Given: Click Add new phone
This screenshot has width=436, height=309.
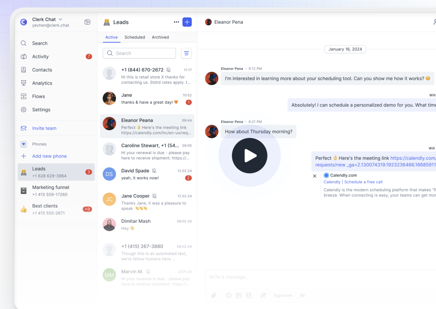Looking at the screenshot, I should [x=49, y=156].
